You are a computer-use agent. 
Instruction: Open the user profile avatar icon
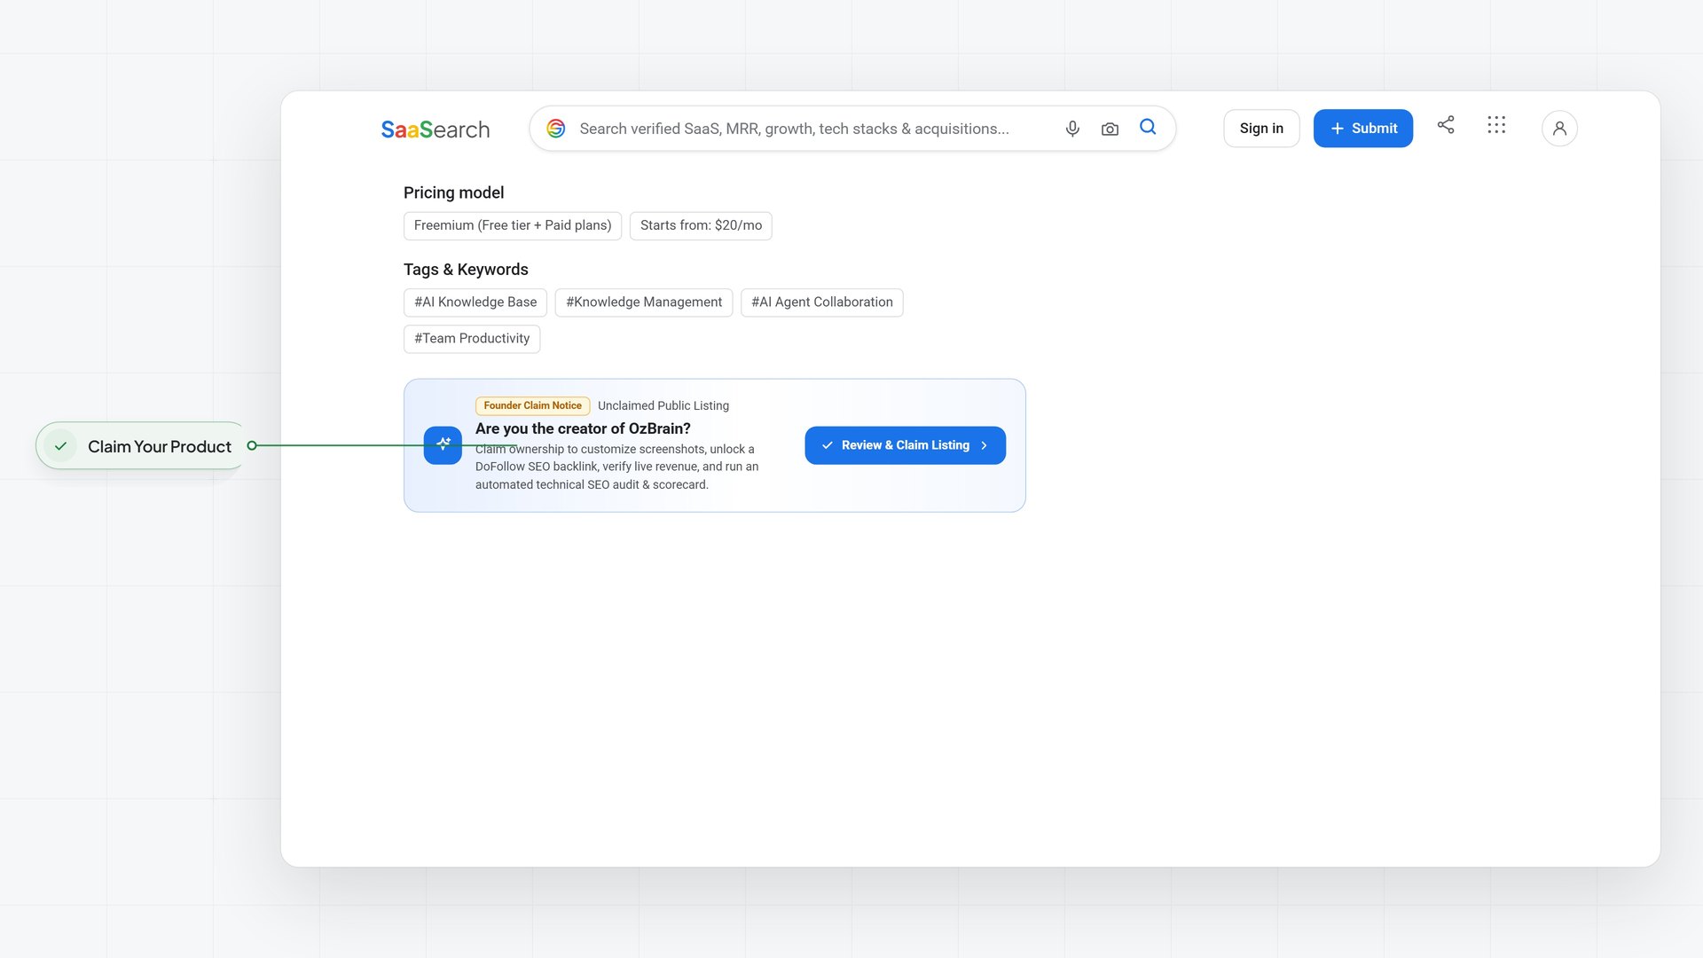(x=1559, y=129)
